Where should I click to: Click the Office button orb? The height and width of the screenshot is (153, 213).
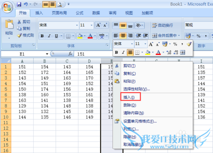pyautogui.click(x=7, y=7)
